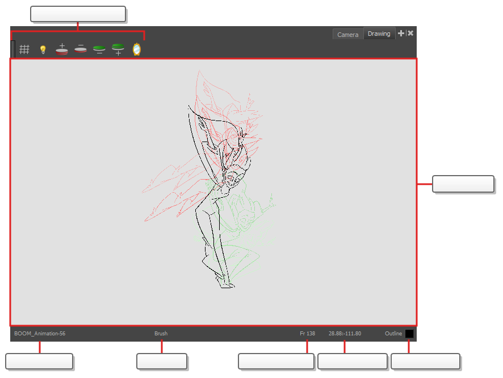The image size is (503, 378).
Task: Add a previous onion skin drawing (red plus)
Action: [62, 49]
